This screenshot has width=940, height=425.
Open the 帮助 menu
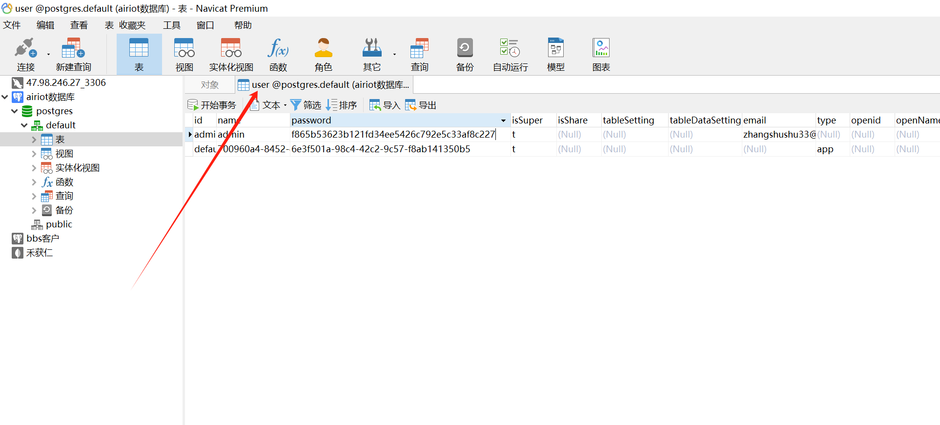coord(243,25)
